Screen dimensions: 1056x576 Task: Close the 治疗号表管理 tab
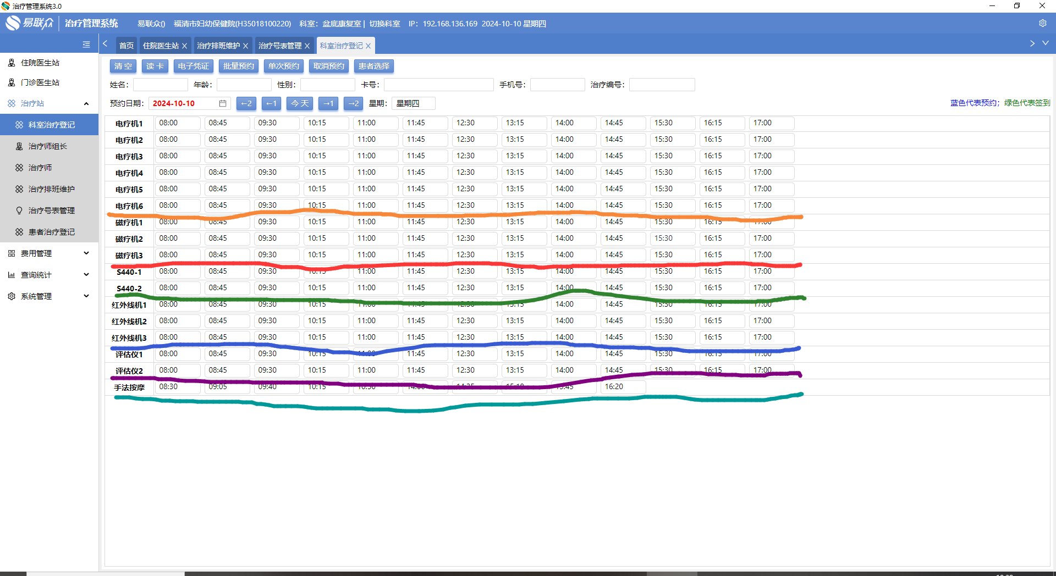tap(307, 46)
